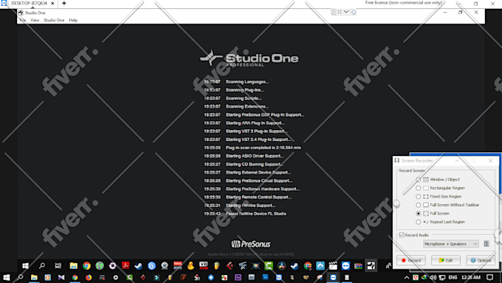Open Firefox on the local taskbar
Screen dimensions: 502x283
pos(89,277)
